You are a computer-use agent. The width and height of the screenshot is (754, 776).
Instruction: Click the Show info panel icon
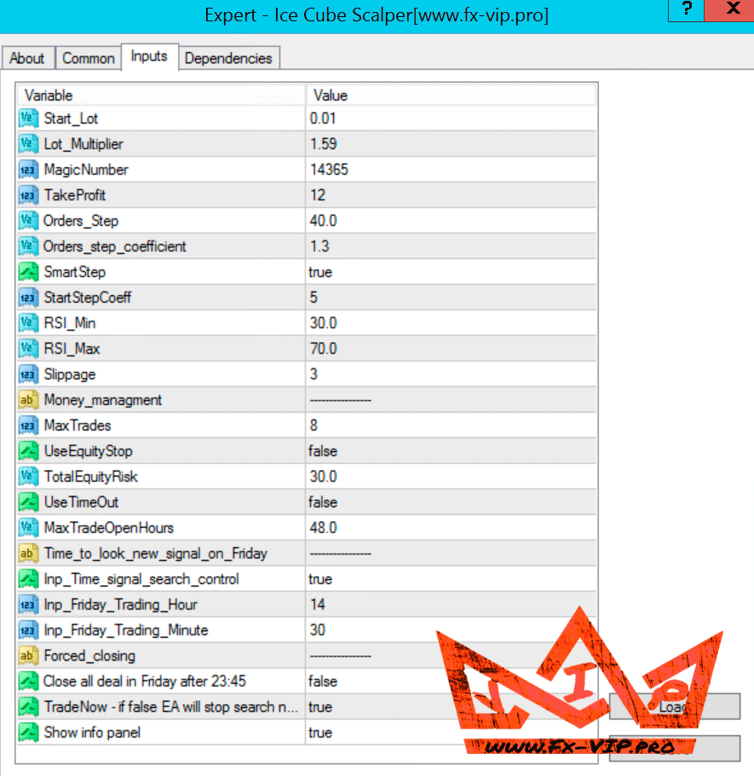pyautogui.click(x=29, y=733)
